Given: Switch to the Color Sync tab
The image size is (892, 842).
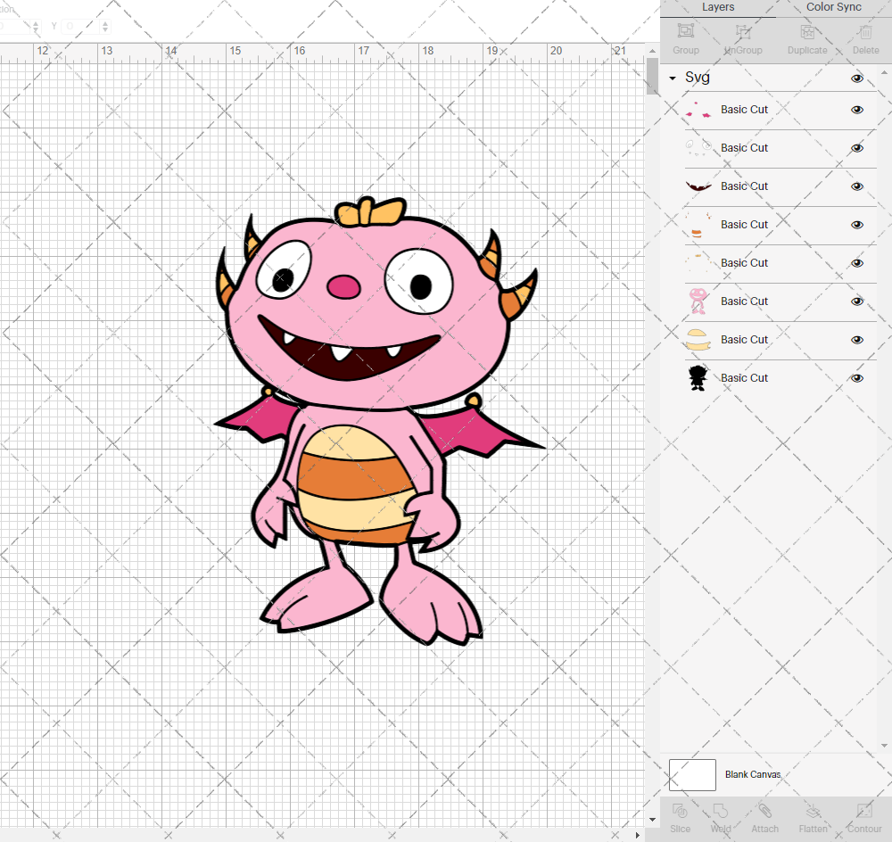Looking at the screenshot, I should click(833, 7).
